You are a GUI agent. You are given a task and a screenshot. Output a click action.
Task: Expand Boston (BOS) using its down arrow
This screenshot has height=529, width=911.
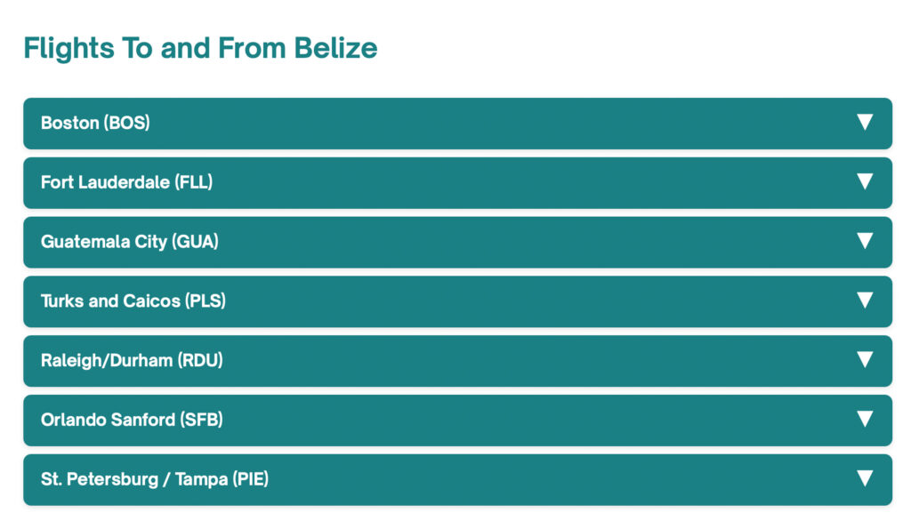point(865,122)
